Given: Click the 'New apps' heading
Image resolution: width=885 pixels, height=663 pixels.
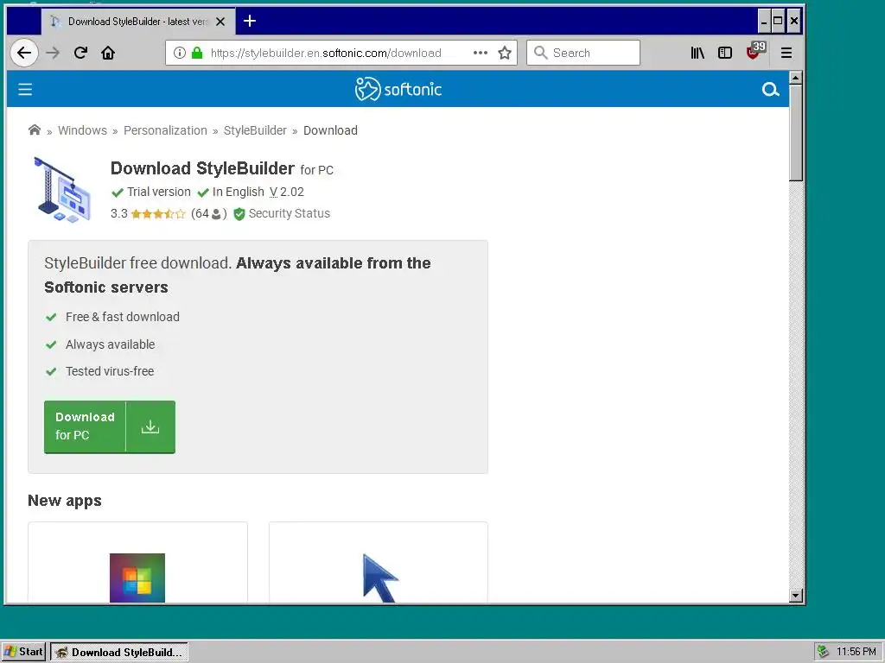Looking at the screenshot, I should tap(64, 501).
